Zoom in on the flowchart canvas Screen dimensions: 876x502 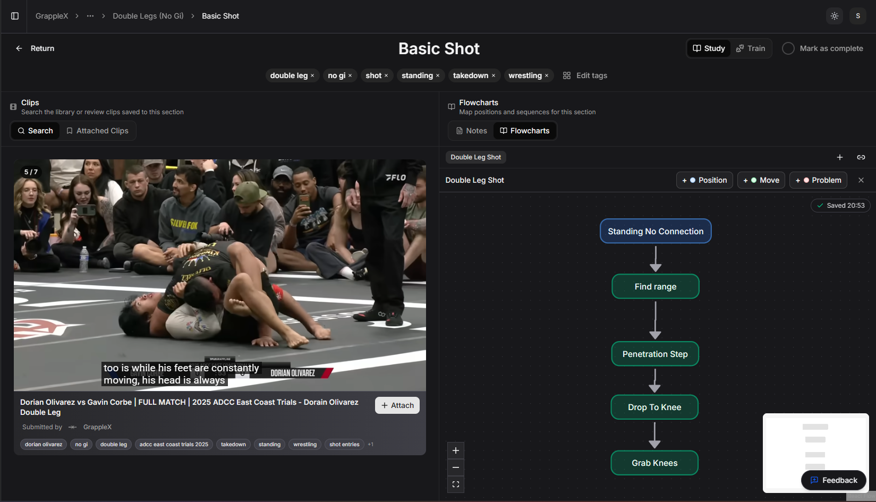pos(456,450)
